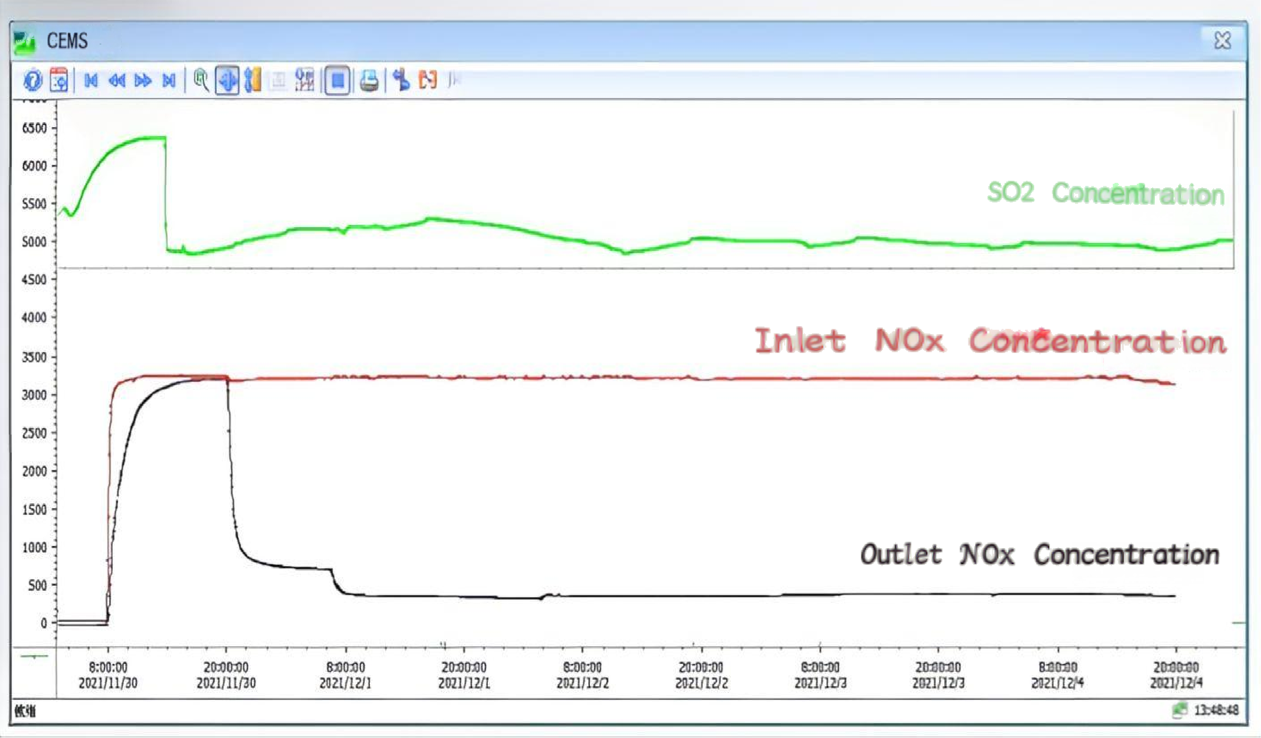Select the magnifier zoom tool
Screen dimensions: 1261x738
201,80
